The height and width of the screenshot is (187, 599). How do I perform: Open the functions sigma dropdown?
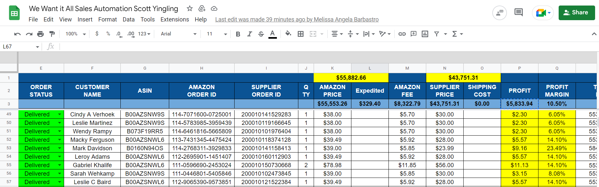pyautogui.click(x=457, y=34)
